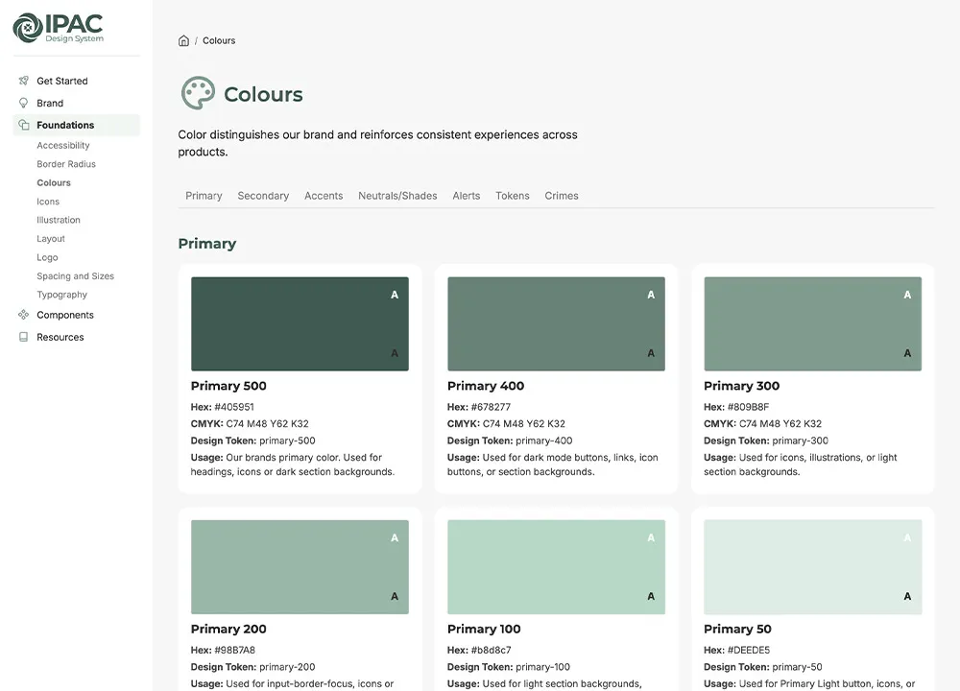Screen dimensions: 960x691
Task: Click design token primary-400
Action: click(544, 441)
